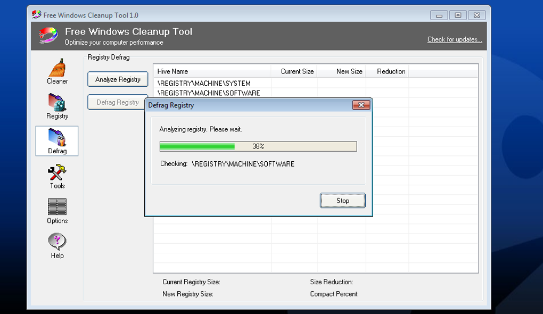Image resolution: width=543 pixels, height=314 pixels.
Task: Open the Registry section in sidebar
Action: click(57, 106)
